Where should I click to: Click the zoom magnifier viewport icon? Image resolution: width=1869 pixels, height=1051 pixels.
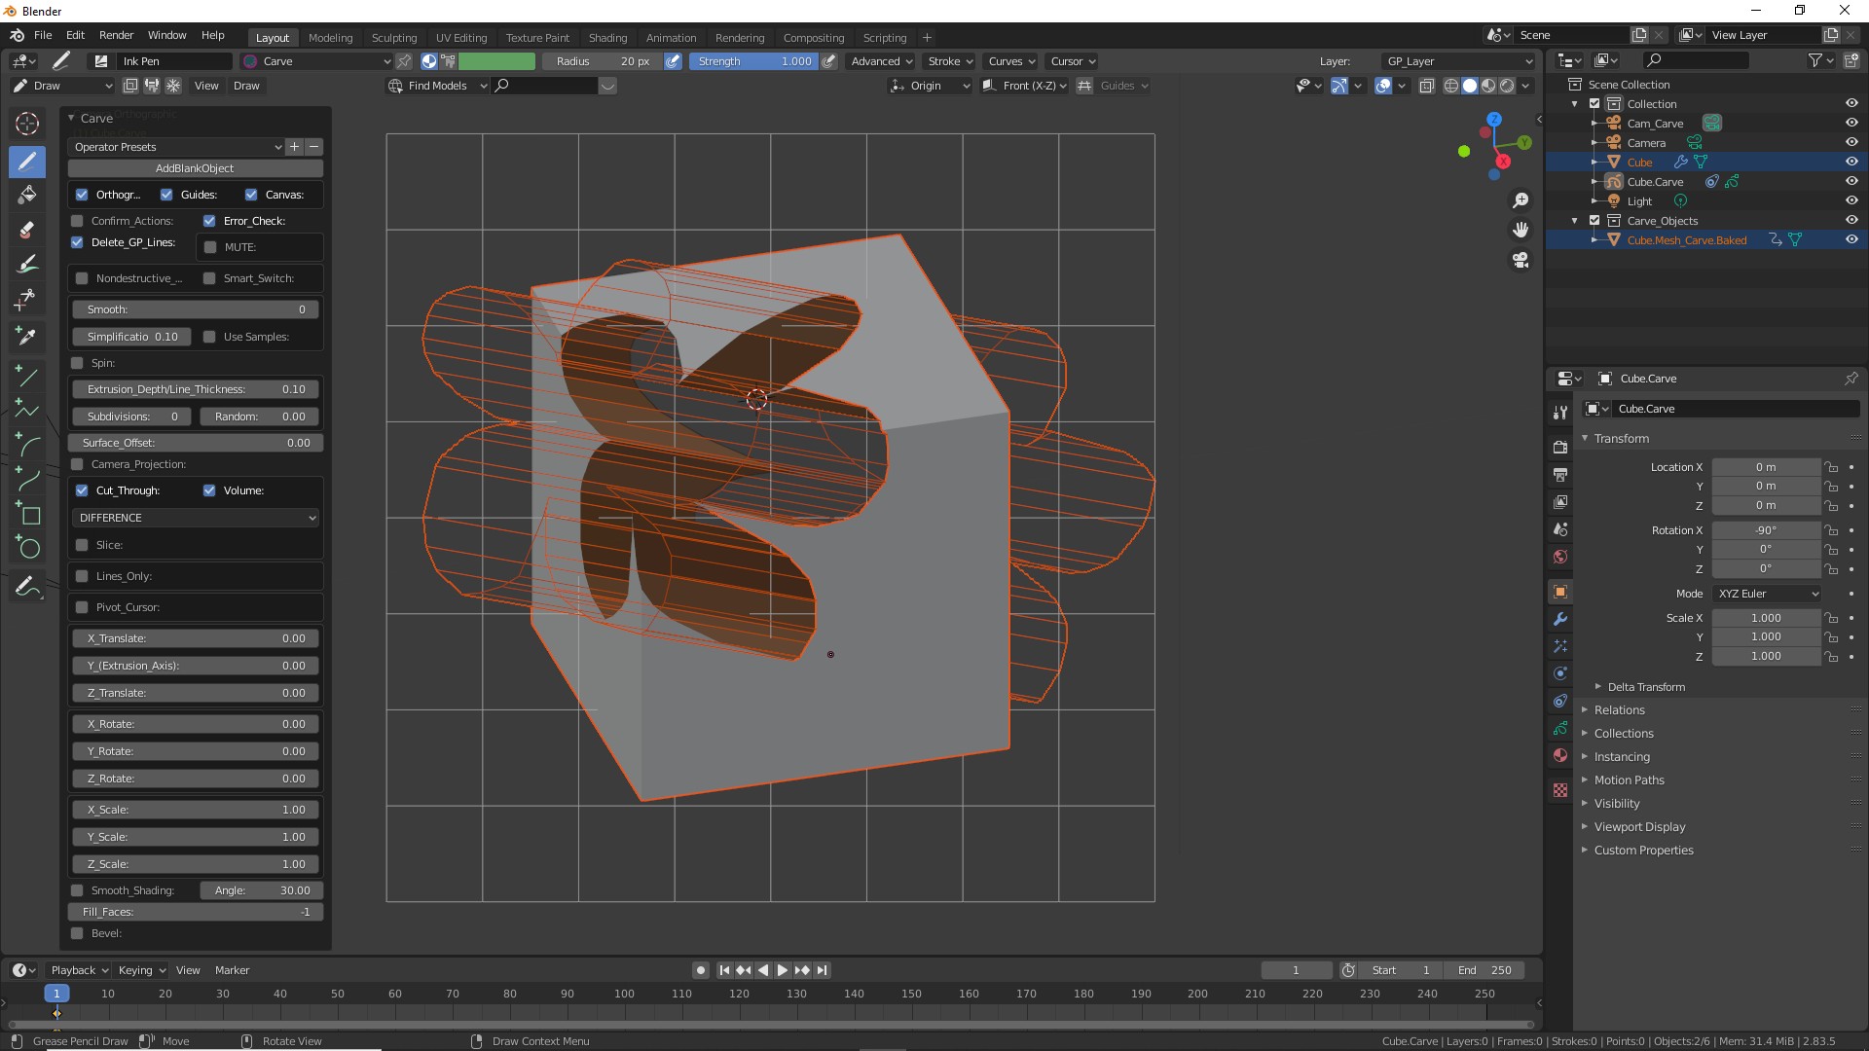pyautogui.click(x=1521, y=200)
